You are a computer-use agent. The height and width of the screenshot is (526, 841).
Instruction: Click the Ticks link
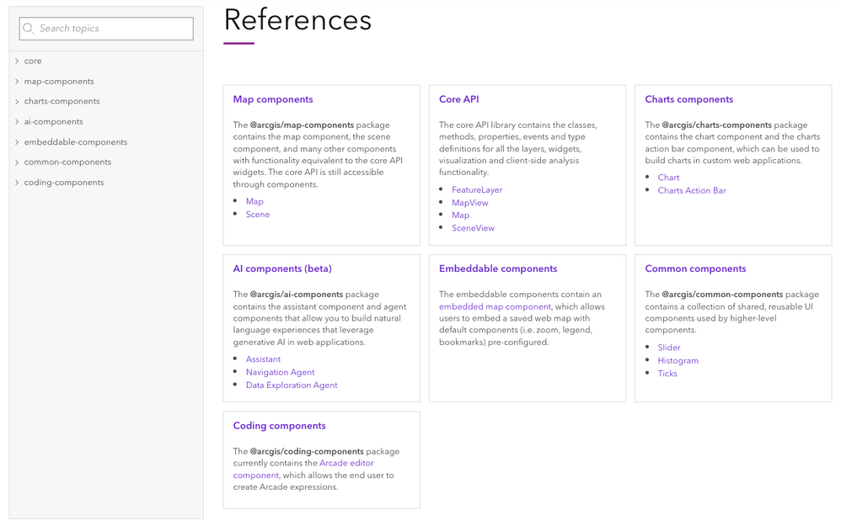[x=667, y=374]
